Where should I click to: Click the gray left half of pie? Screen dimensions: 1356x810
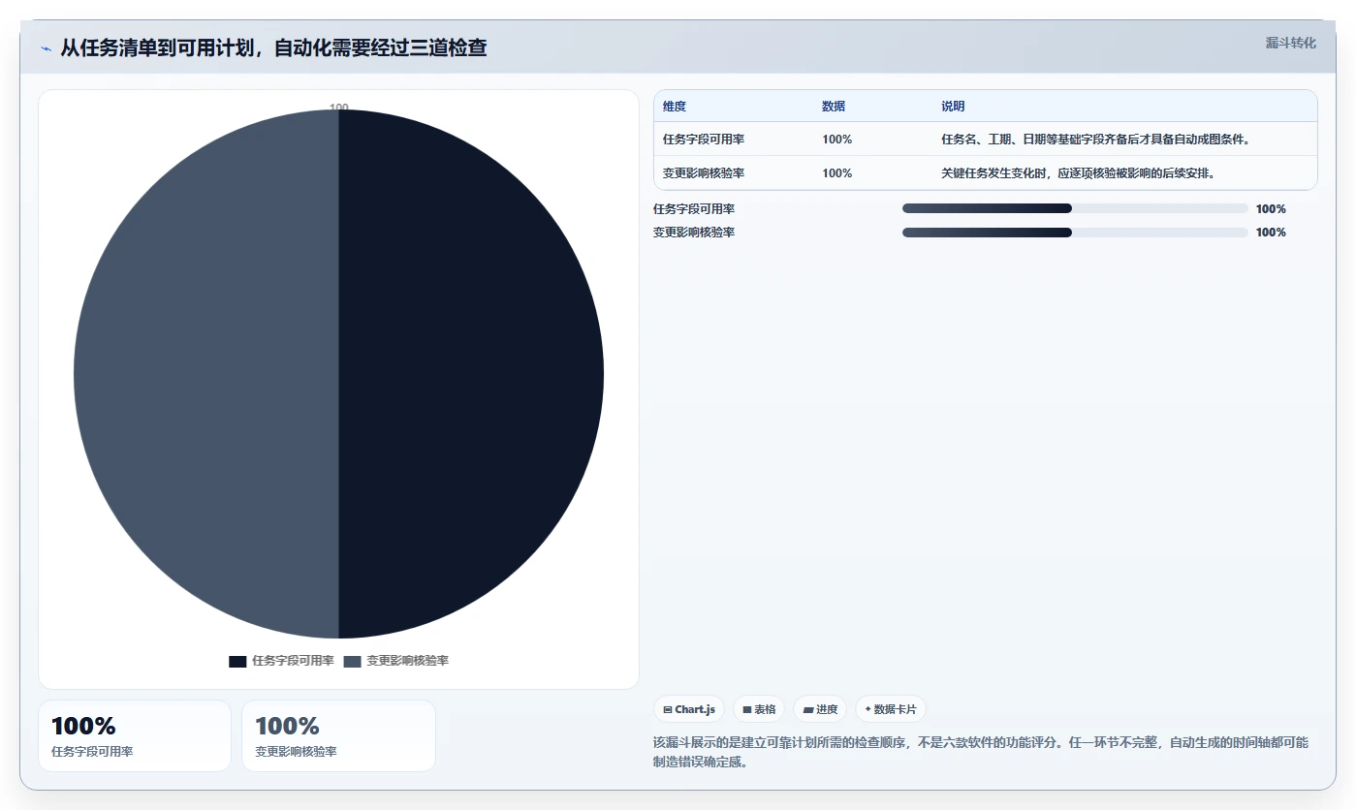[x=206, y=374]
